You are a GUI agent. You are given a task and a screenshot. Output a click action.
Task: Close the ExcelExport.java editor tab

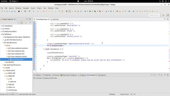click(x=49, y=19)
